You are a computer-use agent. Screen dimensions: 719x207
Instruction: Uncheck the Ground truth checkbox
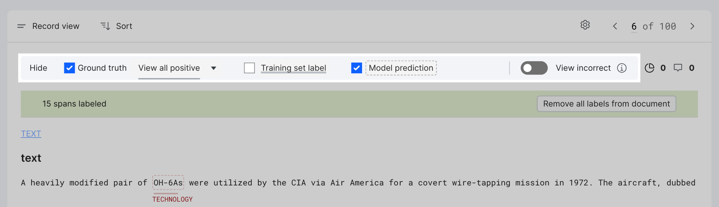(x=69, y=68)
